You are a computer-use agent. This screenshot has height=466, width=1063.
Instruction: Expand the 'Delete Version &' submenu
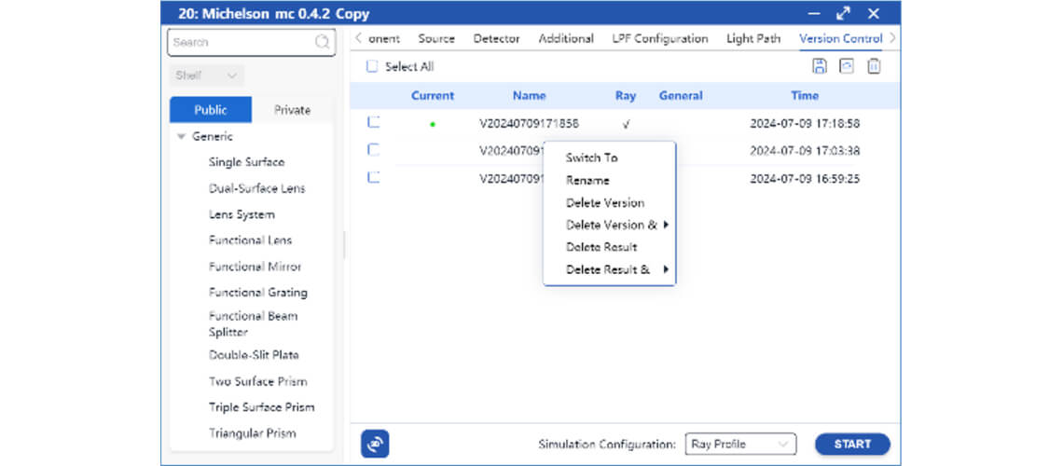[615, 226]
